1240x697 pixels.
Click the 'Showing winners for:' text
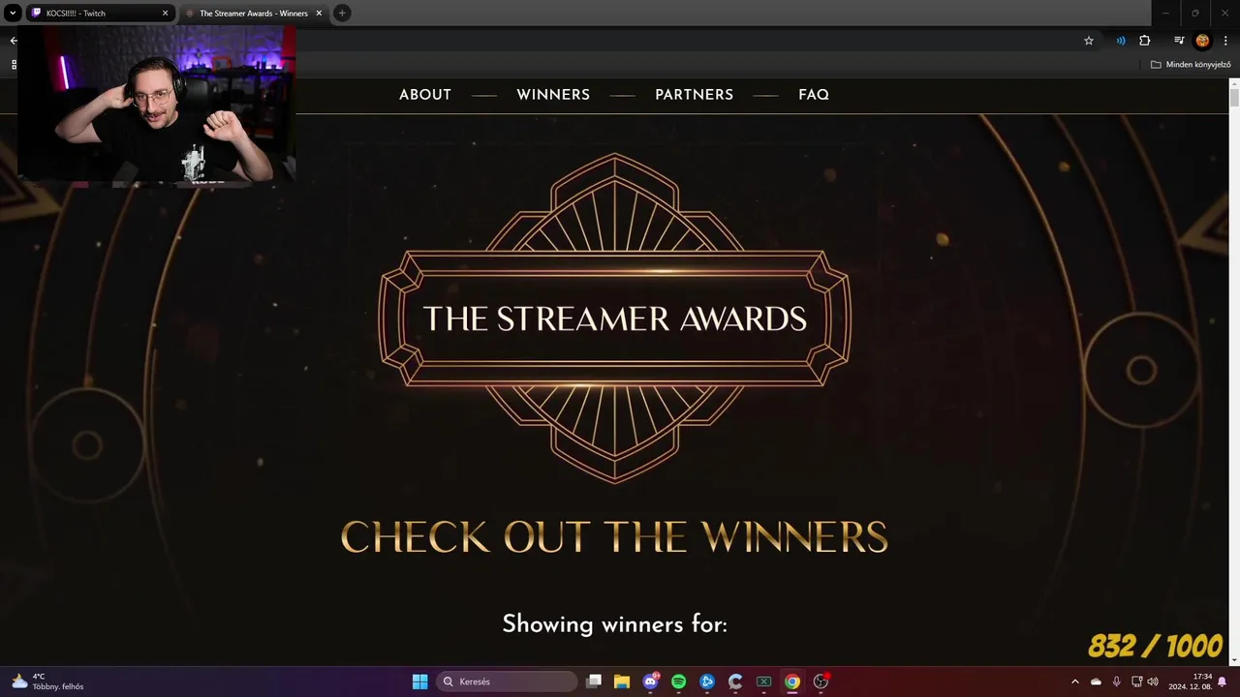pyautogui.click(x=614, y=624)
